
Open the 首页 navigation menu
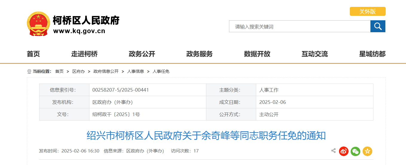[x=33, y=54]
